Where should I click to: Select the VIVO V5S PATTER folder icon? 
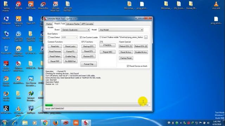tap(68, 6)
